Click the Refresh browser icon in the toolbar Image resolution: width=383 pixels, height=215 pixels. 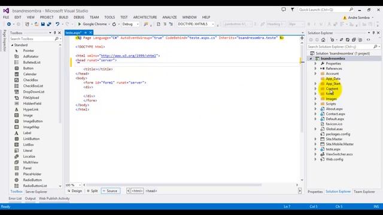pyautogui.click(x=114, y=24)
